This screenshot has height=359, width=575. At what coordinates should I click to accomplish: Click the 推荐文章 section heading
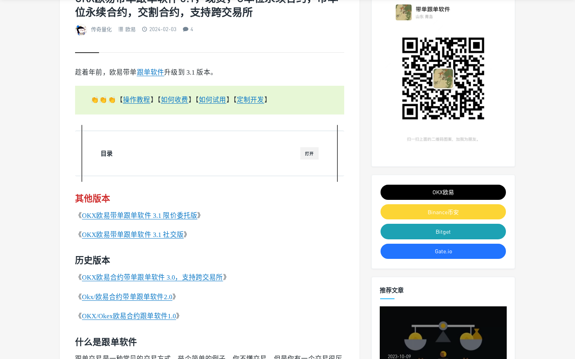click(x=392, y=290)
